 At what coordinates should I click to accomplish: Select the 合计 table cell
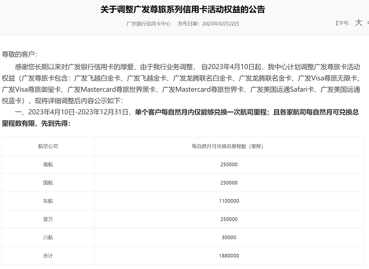(x=48, y=256)
